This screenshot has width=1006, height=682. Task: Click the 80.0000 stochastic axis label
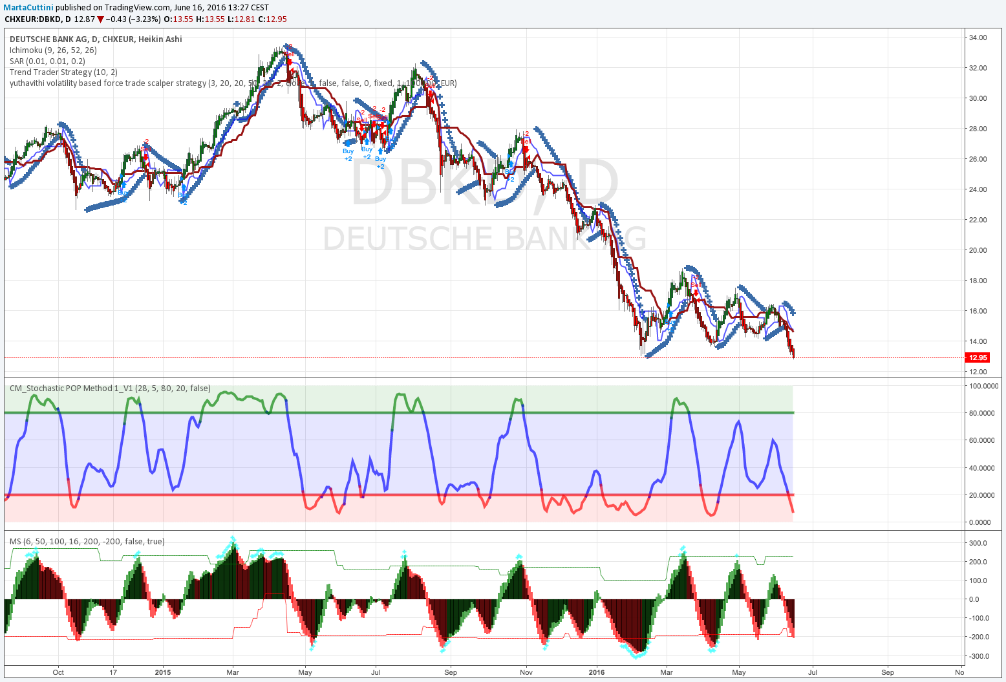click(983, 413)
